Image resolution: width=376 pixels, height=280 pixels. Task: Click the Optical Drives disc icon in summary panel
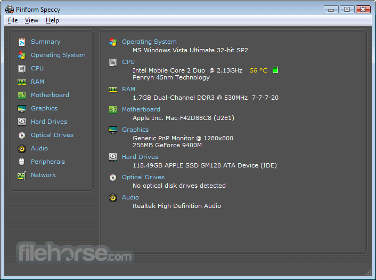tap(113, 178)
